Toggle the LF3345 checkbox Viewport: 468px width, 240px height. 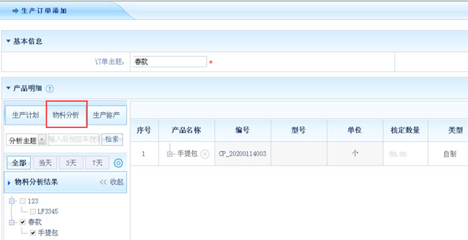coord(33,212)
